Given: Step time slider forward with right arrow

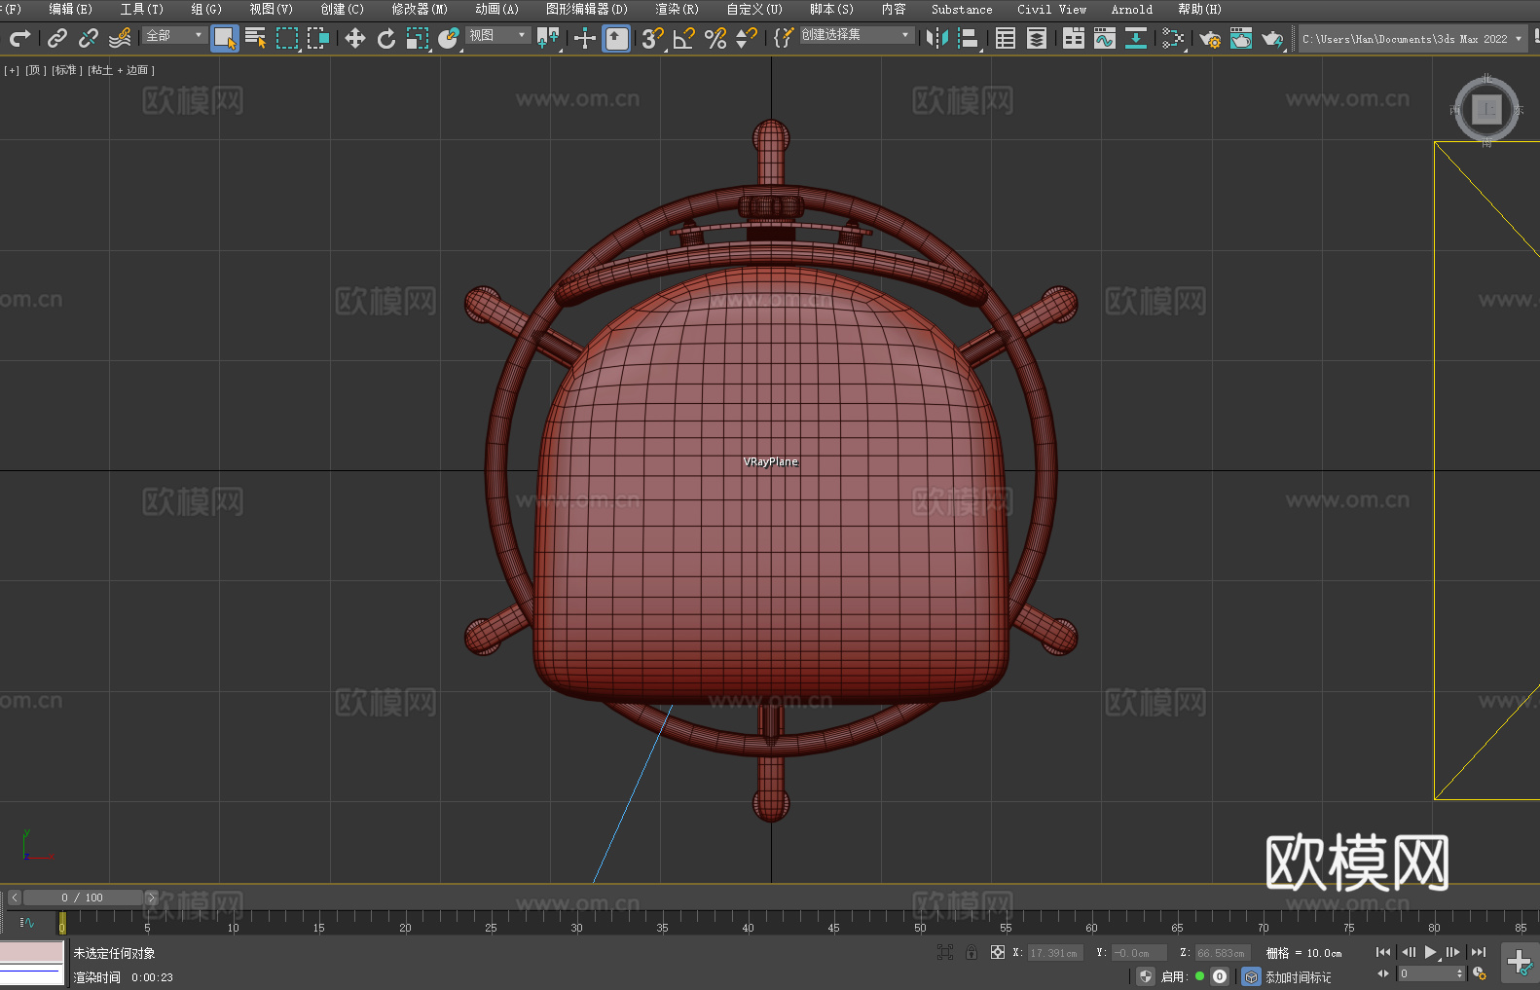Looking at the screenshot, I should pyautogui.click(x=151, y=898).
